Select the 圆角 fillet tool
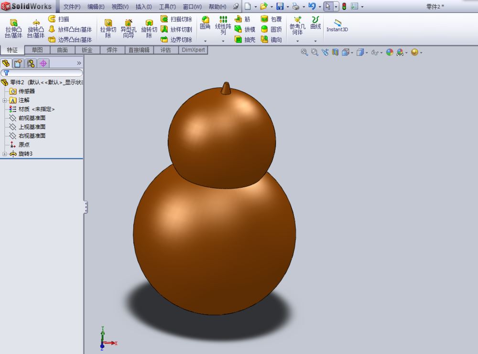478x354 pixels. point(205,23)
